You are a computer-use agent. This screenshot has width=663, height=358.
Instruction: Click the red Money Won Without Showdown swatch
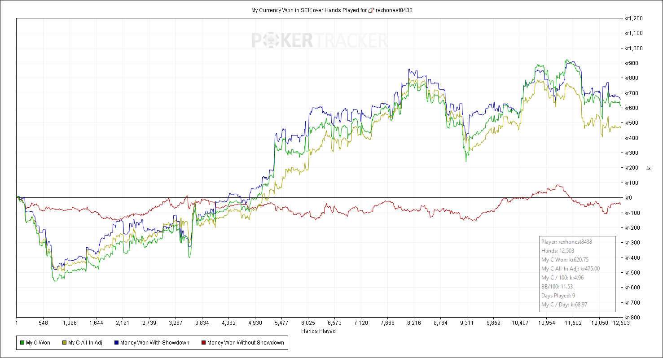(203, 343)
